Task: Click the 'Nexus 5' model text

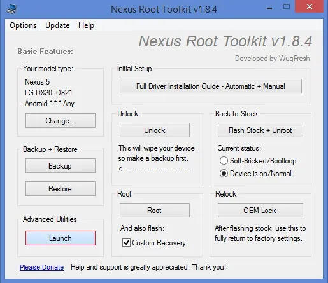Action: [x=37, y=82]
